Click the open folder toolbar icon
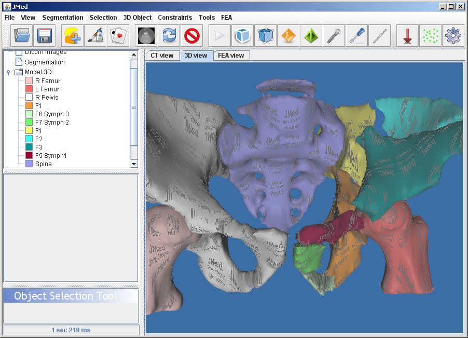The width and height of the screenshot is (468, 338). 22,36
